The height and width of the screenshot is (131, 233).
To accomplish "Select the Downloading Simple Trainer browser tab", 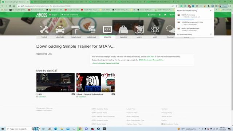I will [x=15, y=2].
